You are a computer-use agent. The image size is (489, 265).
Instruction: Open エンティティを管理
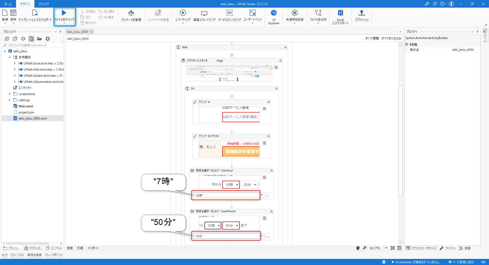click(158, 16)
